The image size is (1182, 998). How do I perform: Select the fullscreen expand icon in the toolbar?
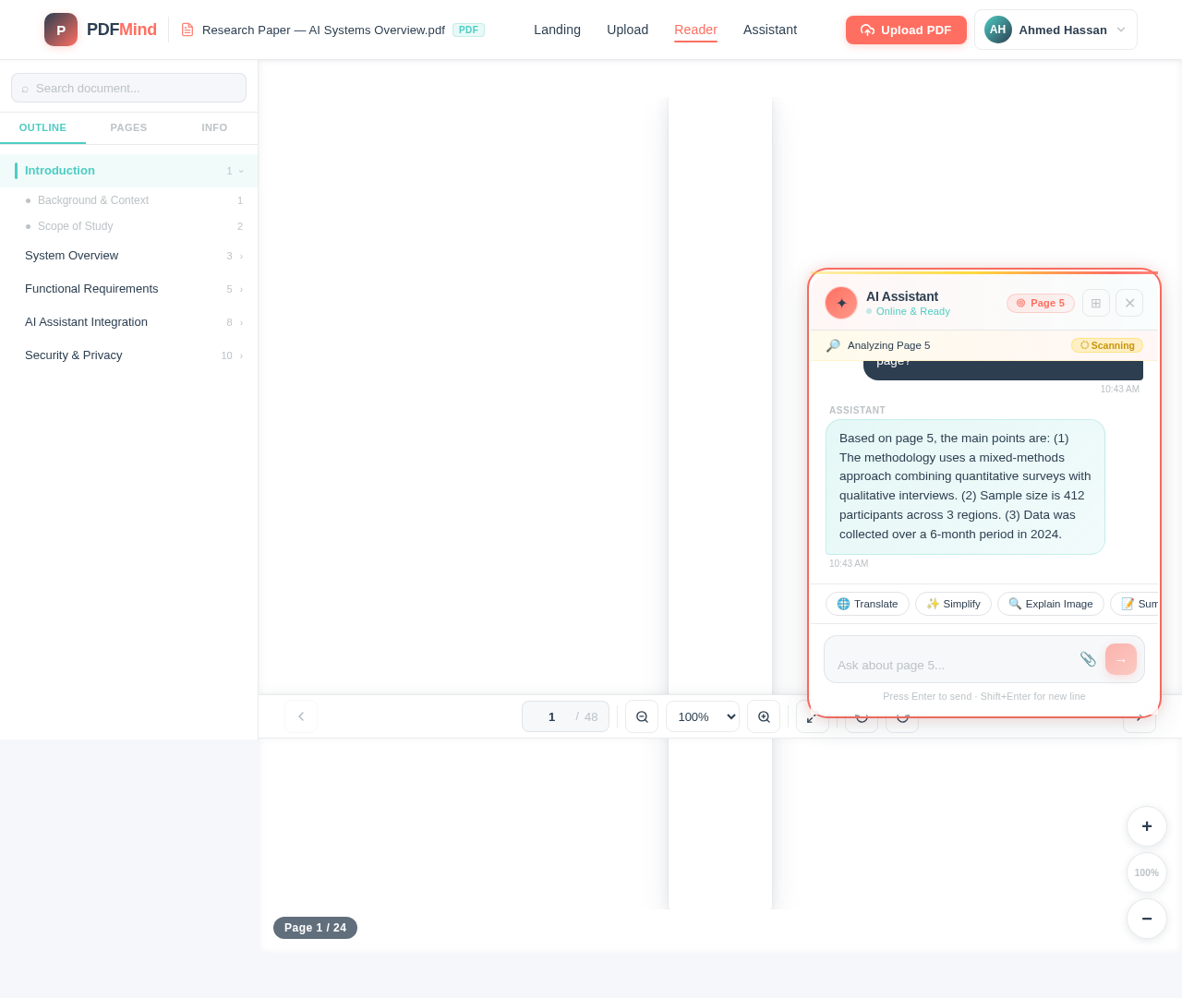[x=811, y=716]
